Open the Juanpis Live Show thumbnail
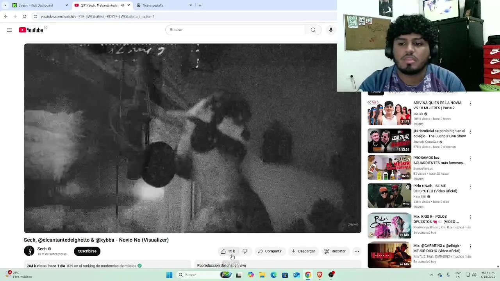The height and width of the screenshot is (281, 500). 389,141
